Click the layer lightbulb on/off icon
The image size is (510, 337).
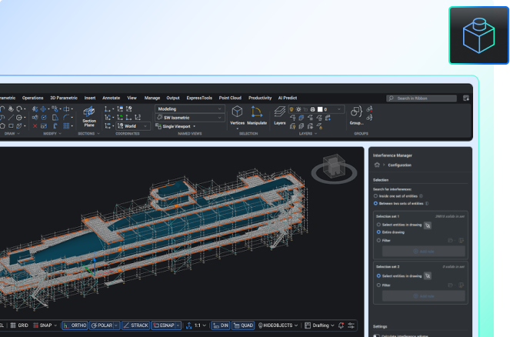292,109
